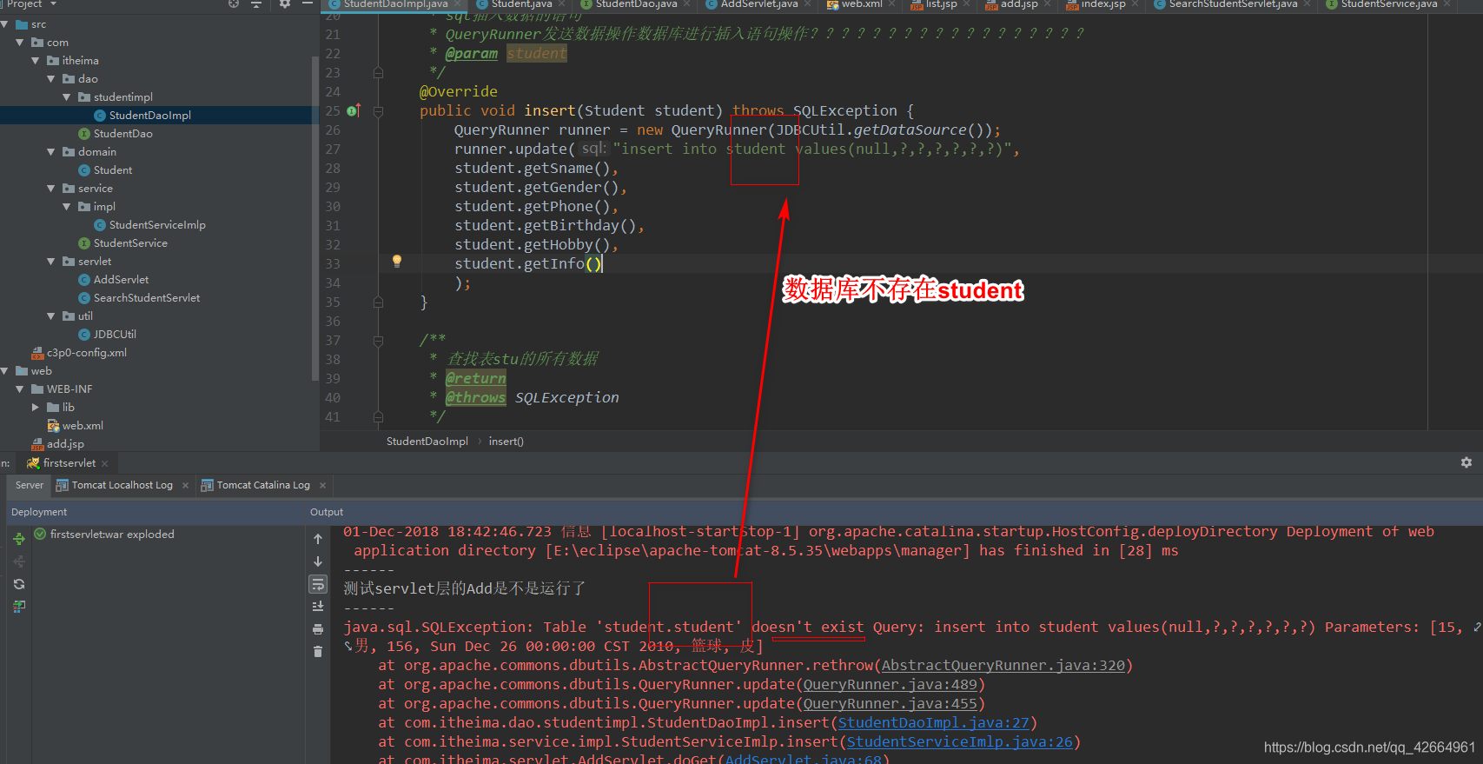The width and height of the screenshot is (1483, 764).
Task: Select StudentDaoImpl in project tree
Action: click(x=150, y=116)
